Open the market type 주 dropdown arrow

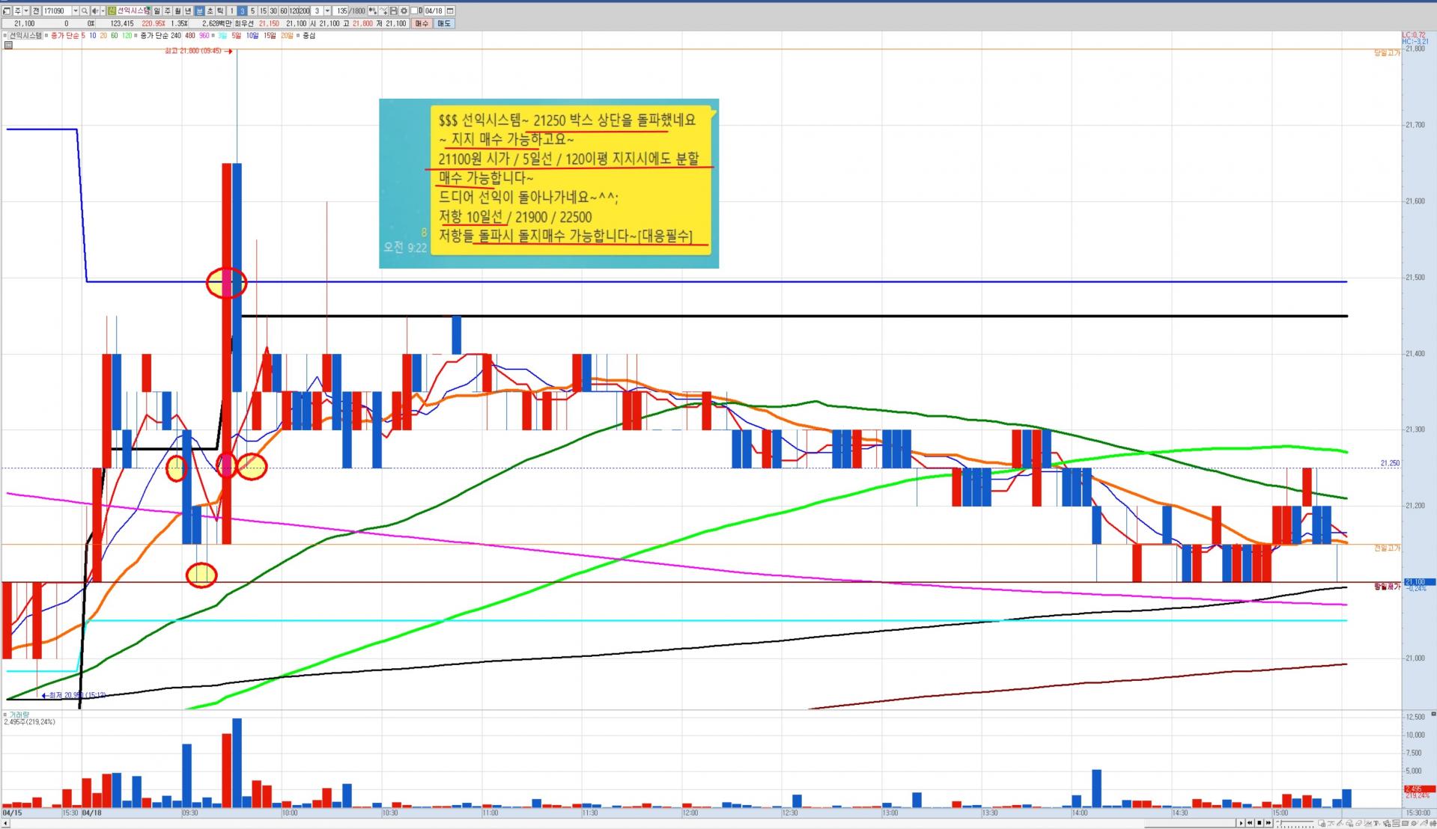pos(26,11)
